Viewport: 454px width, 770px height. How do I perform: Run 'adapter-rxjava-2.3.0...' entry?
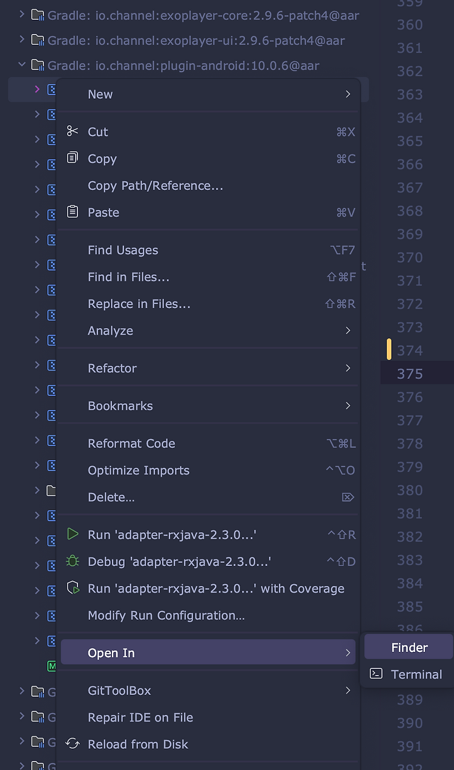[x=208, y=535]
